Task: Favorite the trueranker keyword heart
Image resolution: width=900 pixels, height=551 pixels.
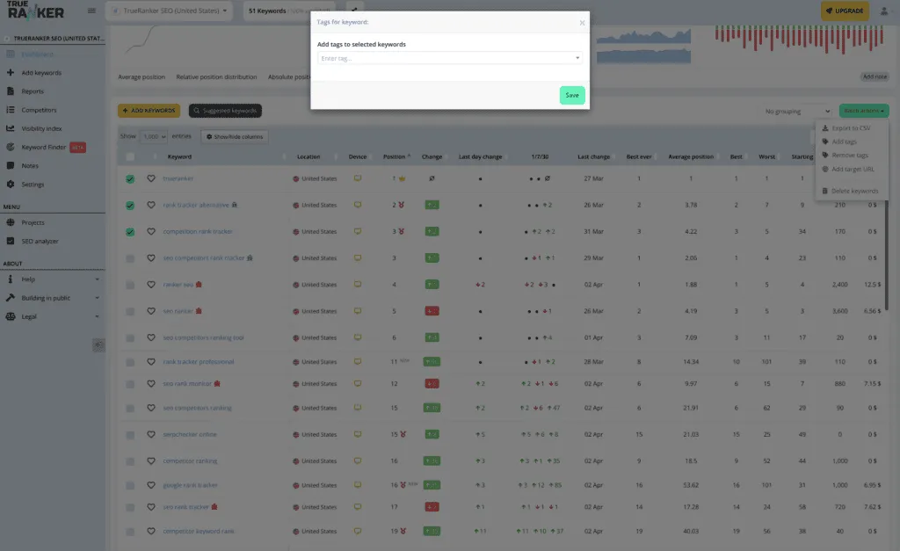Action: 151,178
